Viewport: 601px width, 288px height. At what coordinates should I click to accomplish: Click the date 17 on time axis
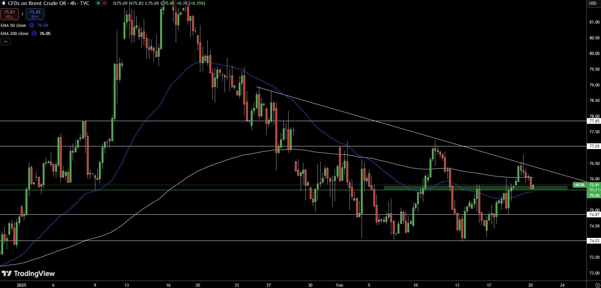489,285
